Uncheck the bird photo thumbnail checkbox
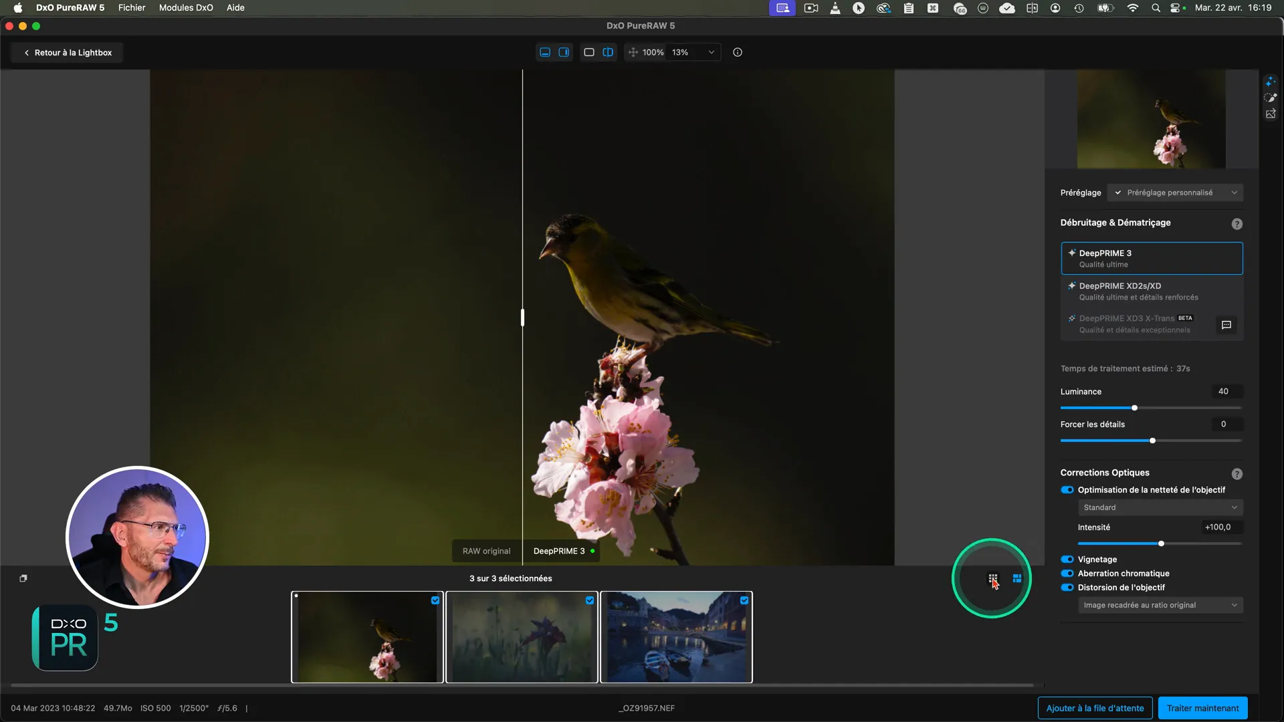The image size is (1284, 722). [x=435, y=600]
